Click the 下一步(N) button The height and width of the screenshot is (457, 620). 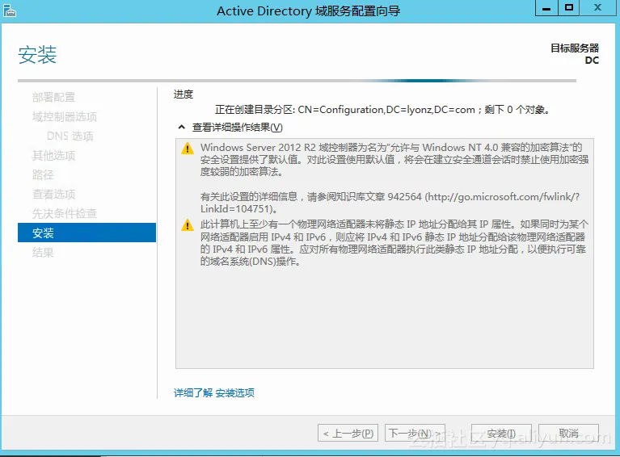[415, 434]
